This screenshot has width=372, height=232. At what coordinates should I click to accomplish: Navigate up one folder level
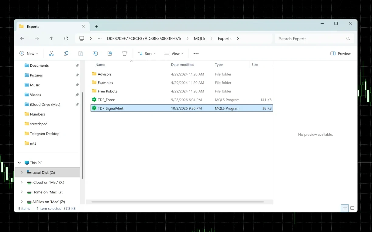point(51,39)
